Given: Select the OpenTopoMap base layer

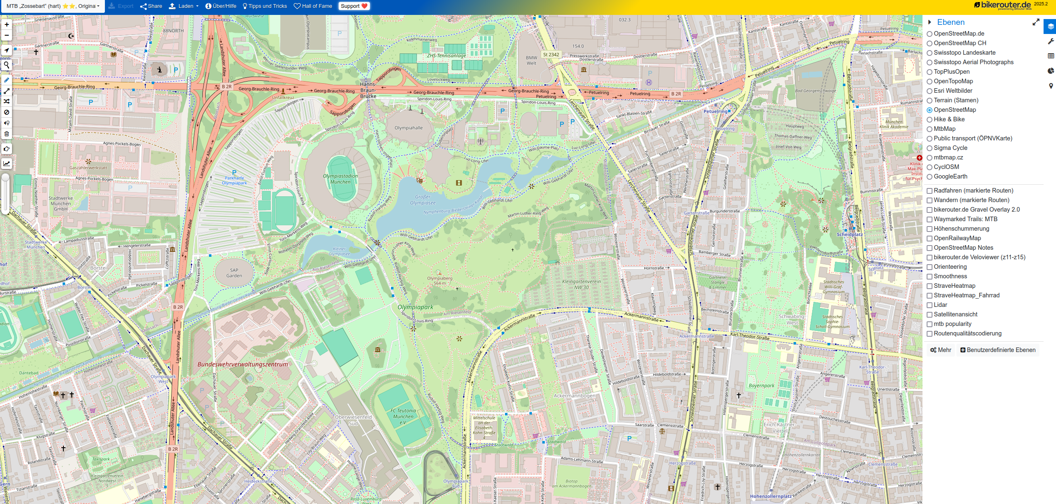Looking at the screenshot, I should click(930, 82).
